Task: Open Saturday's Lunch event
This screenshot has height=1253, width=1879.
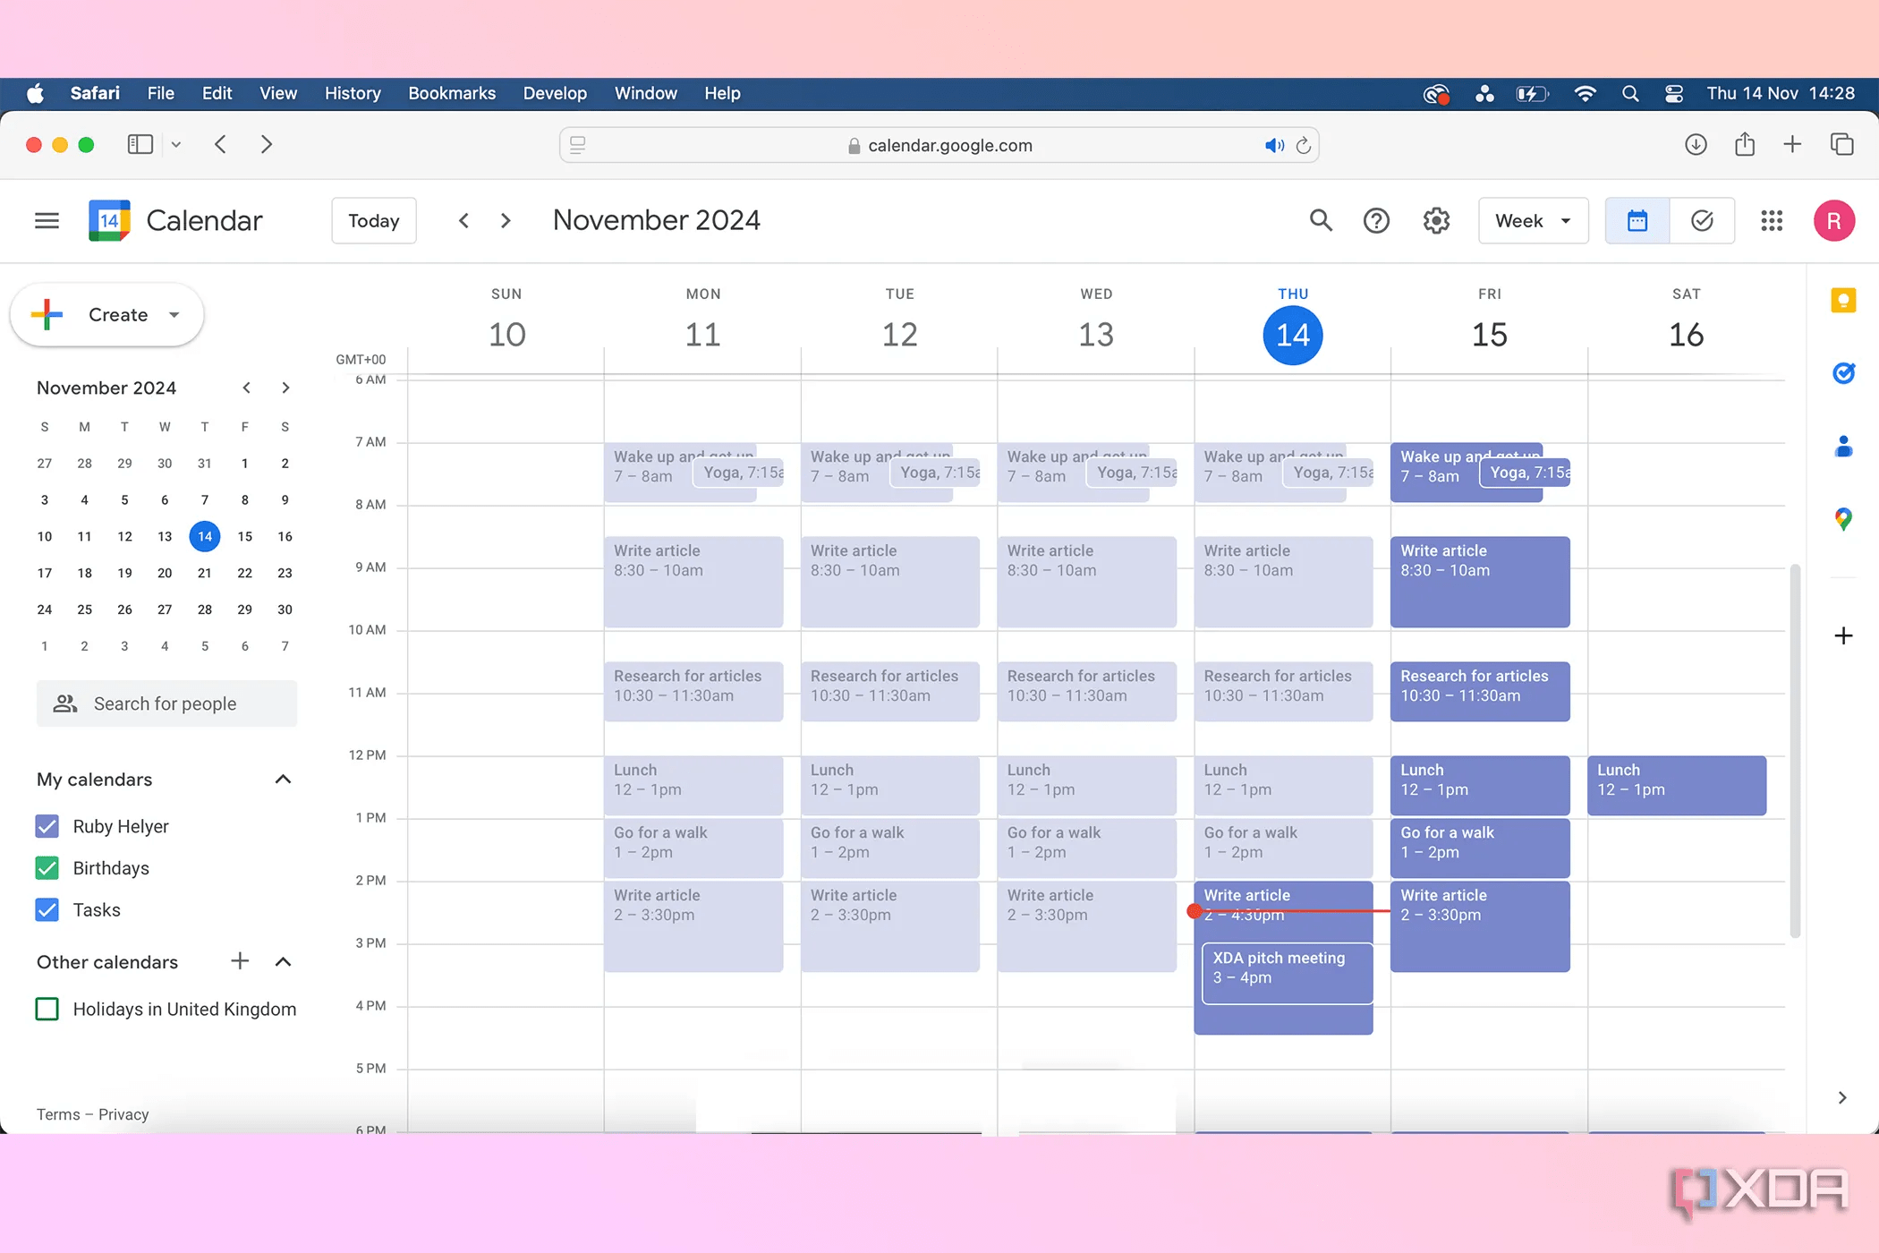Action: click(x=1677, y=785)
